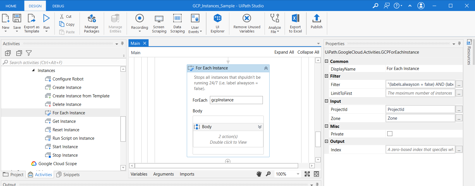The width and height of the screenshot is (475, 186).
Task: Click the Expand All icon in Activities panel
Action: pos(8,53)
